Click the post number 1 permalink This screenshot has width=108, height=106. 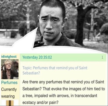coord(102,57)
